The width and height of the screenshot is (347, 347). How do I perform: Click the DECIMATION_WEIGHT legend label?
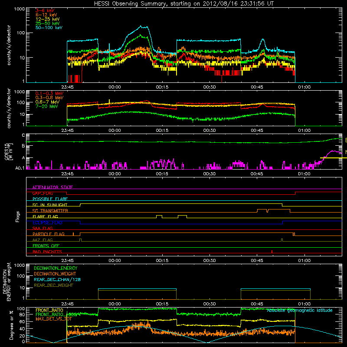(x=55, y=274)
